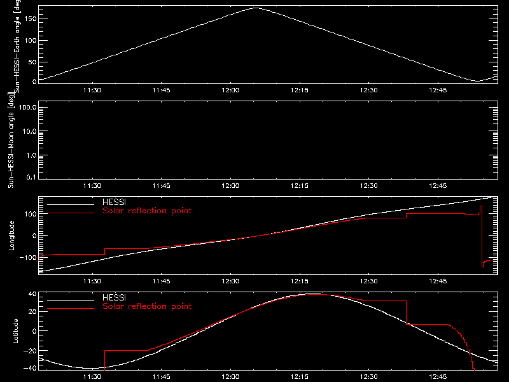This screenshot has height=382, width=509.
Task: Click the 100 value on Earth angle axis
Action: 30,41
